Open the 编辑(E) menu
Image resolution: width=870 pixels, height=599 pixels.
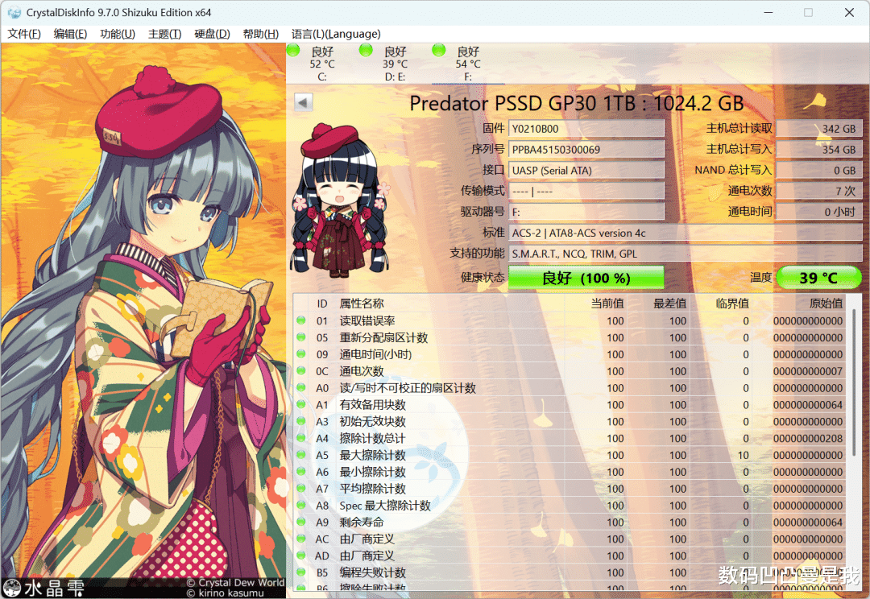(70, 34)
